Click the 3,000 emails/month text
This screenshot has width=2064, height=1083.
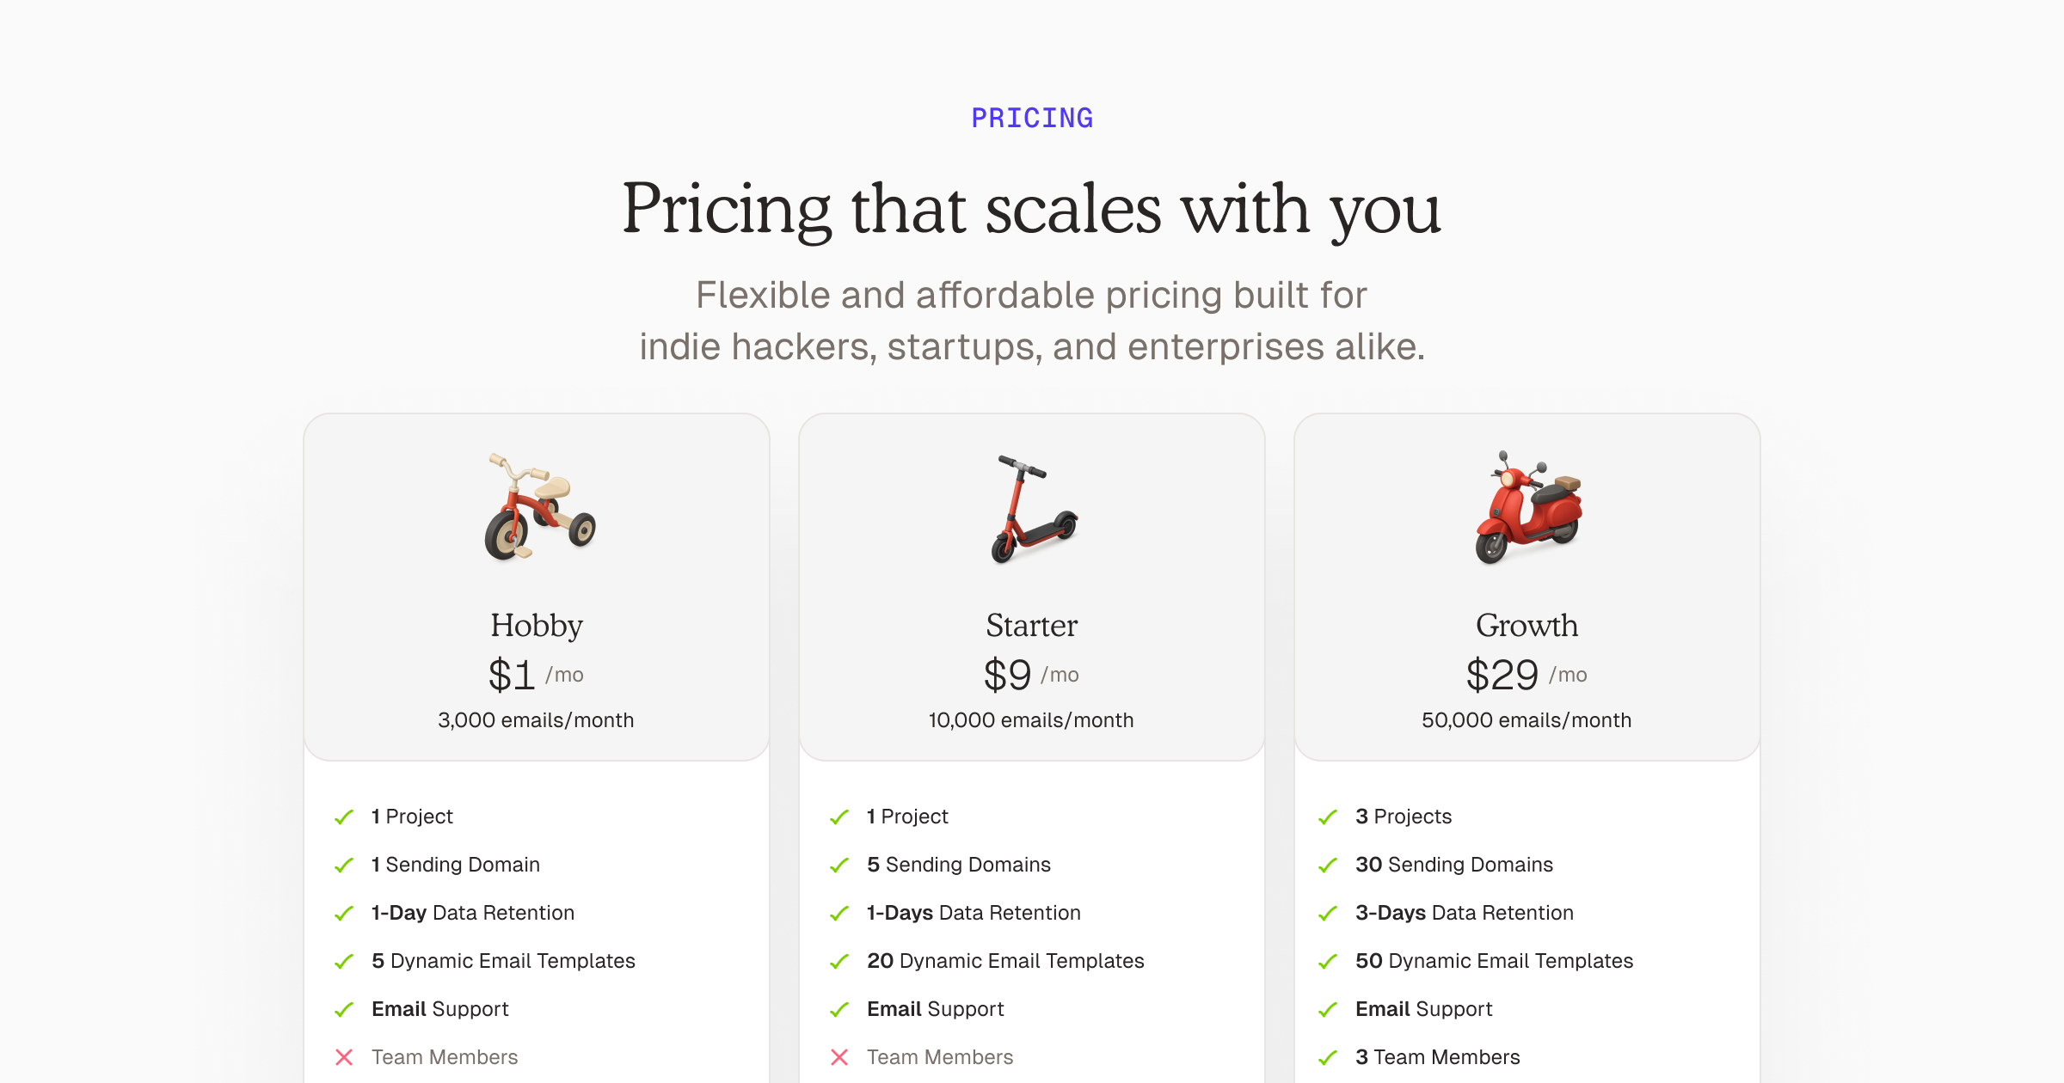[x=536, y=720]
